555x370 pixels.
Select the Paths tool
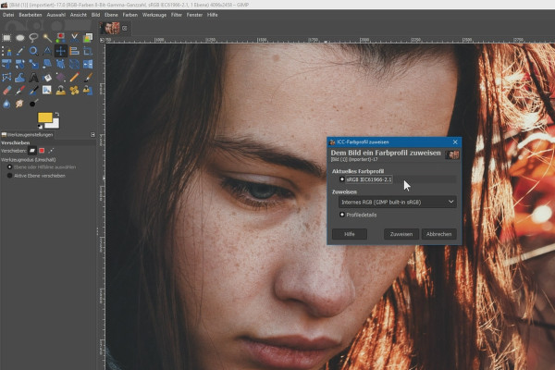tap(6, 51)
